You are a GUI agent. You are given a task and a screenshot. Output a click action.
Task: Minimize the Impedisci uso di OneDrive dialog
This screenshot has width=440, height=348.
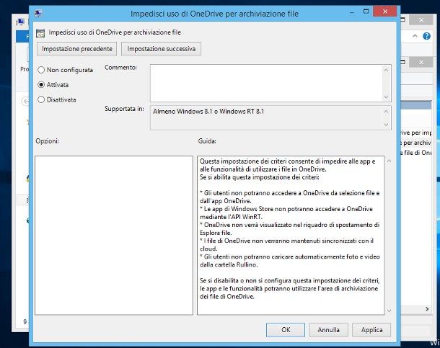351,12
